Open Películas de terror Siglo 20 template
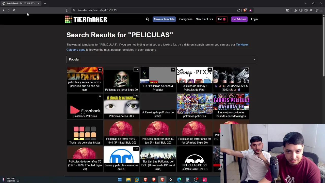This screenshot has width=325, height=183. click(x=121, y=80)
